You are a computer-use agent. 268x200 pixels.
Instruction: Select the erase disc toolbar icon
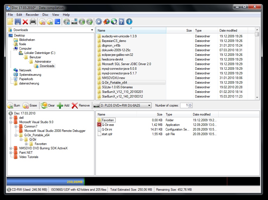click(42, 22)
